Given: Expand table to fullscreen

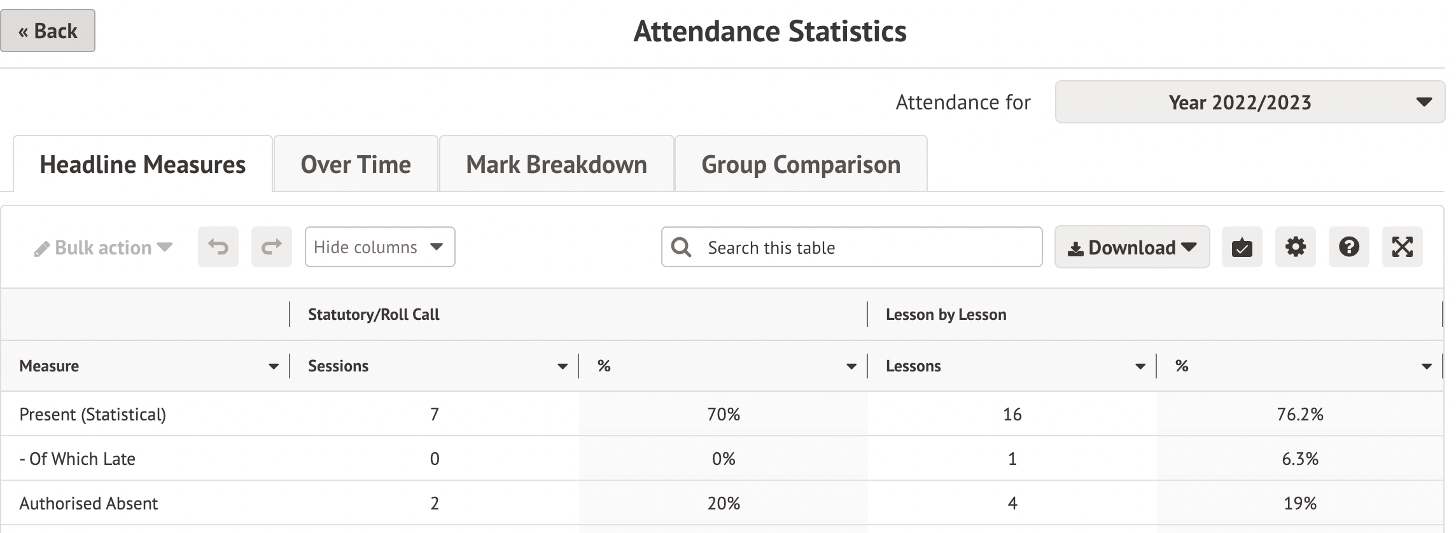Looking at the screenshot, I should (x=1402, y=247).
